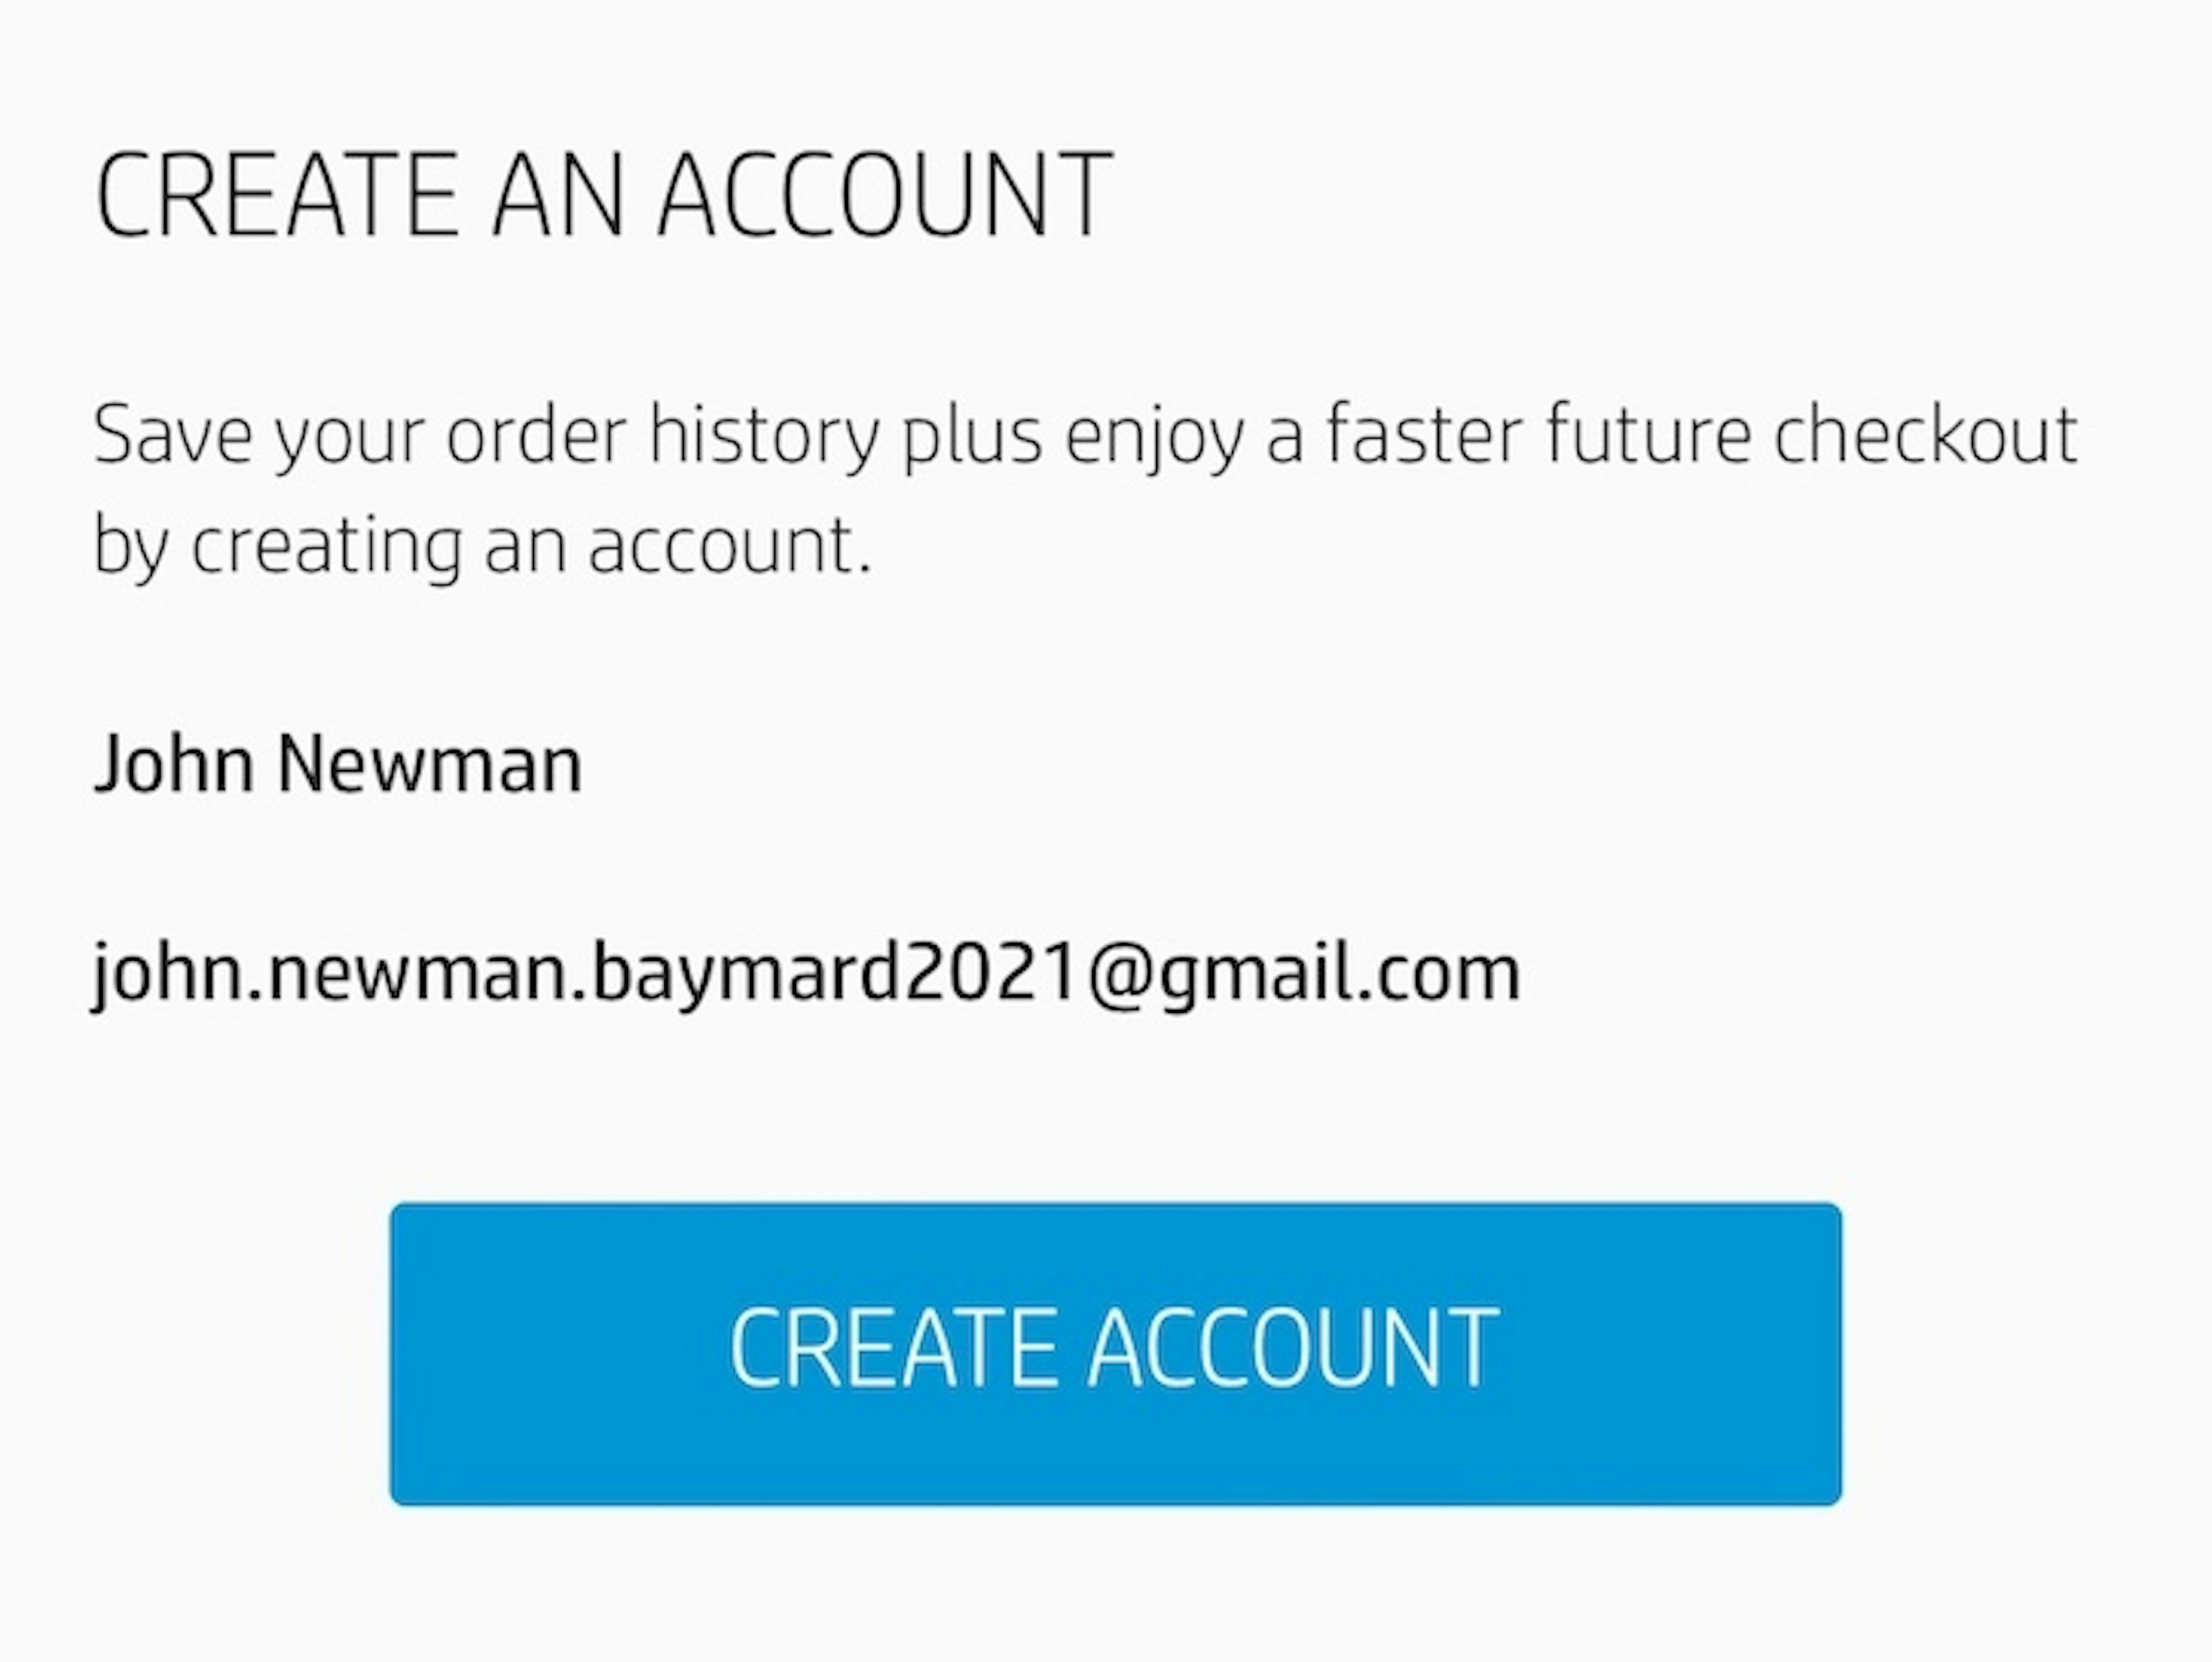This screenshot has width=2212, height=1662.
Task: Click the 'by creating an account.' text line
Action: [482, 546]
